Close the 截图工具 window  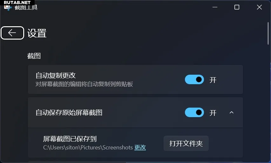[x=259, y=7]
